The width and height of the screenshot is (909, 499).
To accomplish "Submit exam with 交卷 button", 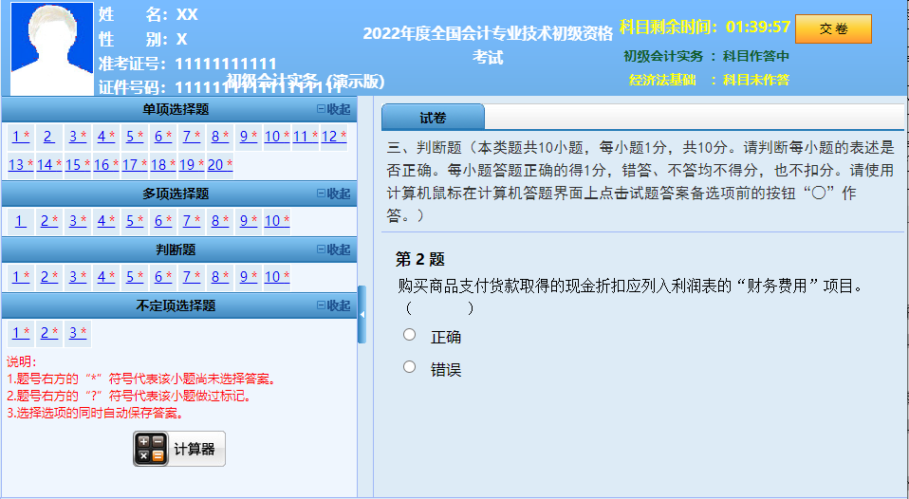I will 833,28.
